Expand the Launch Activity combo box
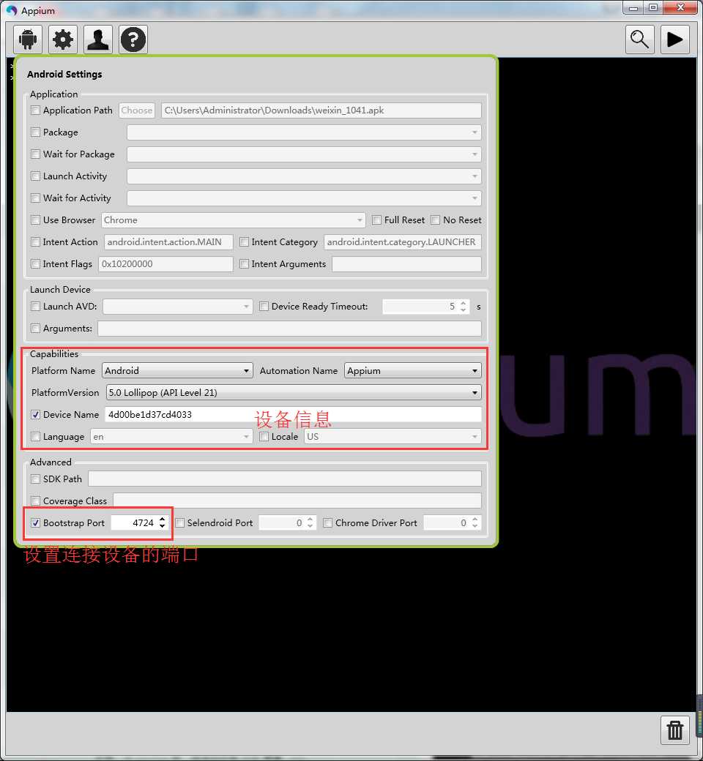Viewport: 703px width, 761px height. click(304, 176)
